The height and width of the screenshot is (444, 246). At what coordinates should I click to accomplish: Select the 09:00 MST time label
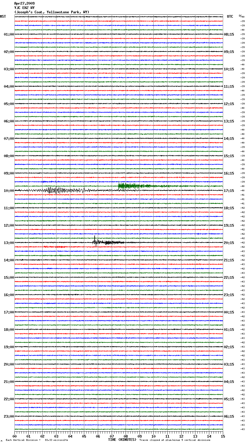pos(9,173)
